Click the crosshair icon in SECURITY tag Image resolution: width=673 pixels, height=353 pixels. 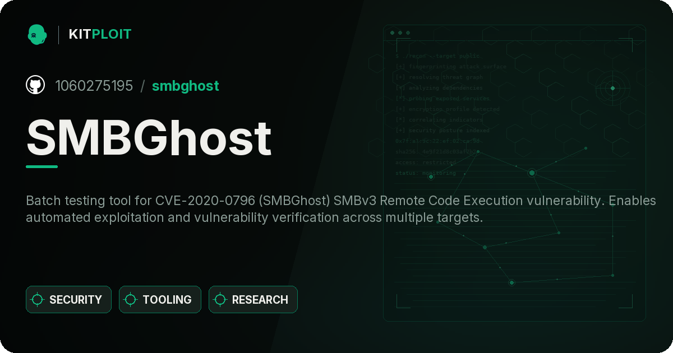coord(38,300)
